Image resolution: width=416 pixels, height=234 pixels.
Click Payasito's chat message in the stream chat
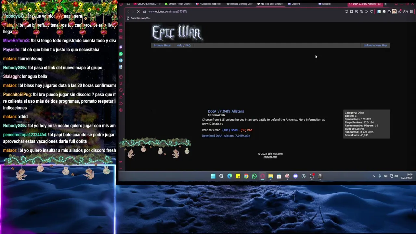click(x=51, y=50)
